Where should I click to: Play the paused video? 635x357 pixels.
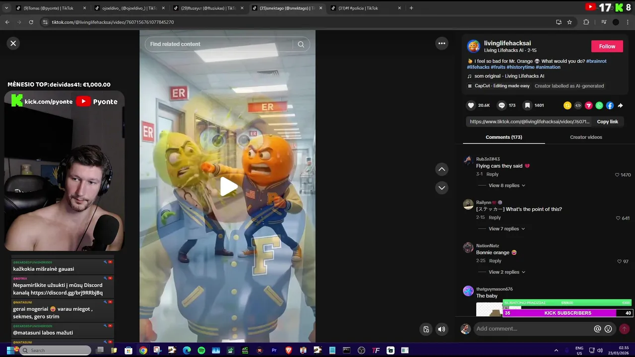pyautogui.click(x=228, y=186)
